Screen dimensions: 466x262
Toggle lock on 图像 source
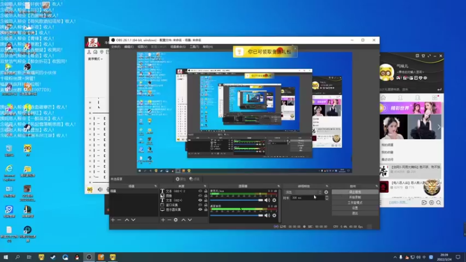pos(206,196)
